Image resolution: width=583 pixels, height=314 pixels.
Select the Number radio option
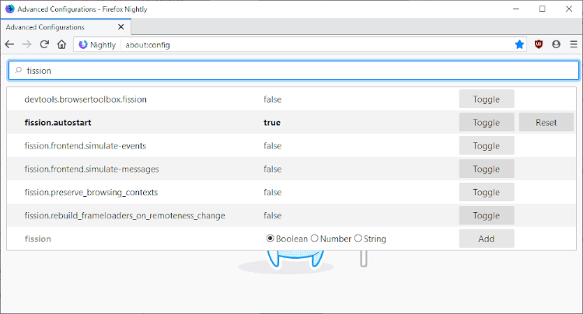pos(315,238)
